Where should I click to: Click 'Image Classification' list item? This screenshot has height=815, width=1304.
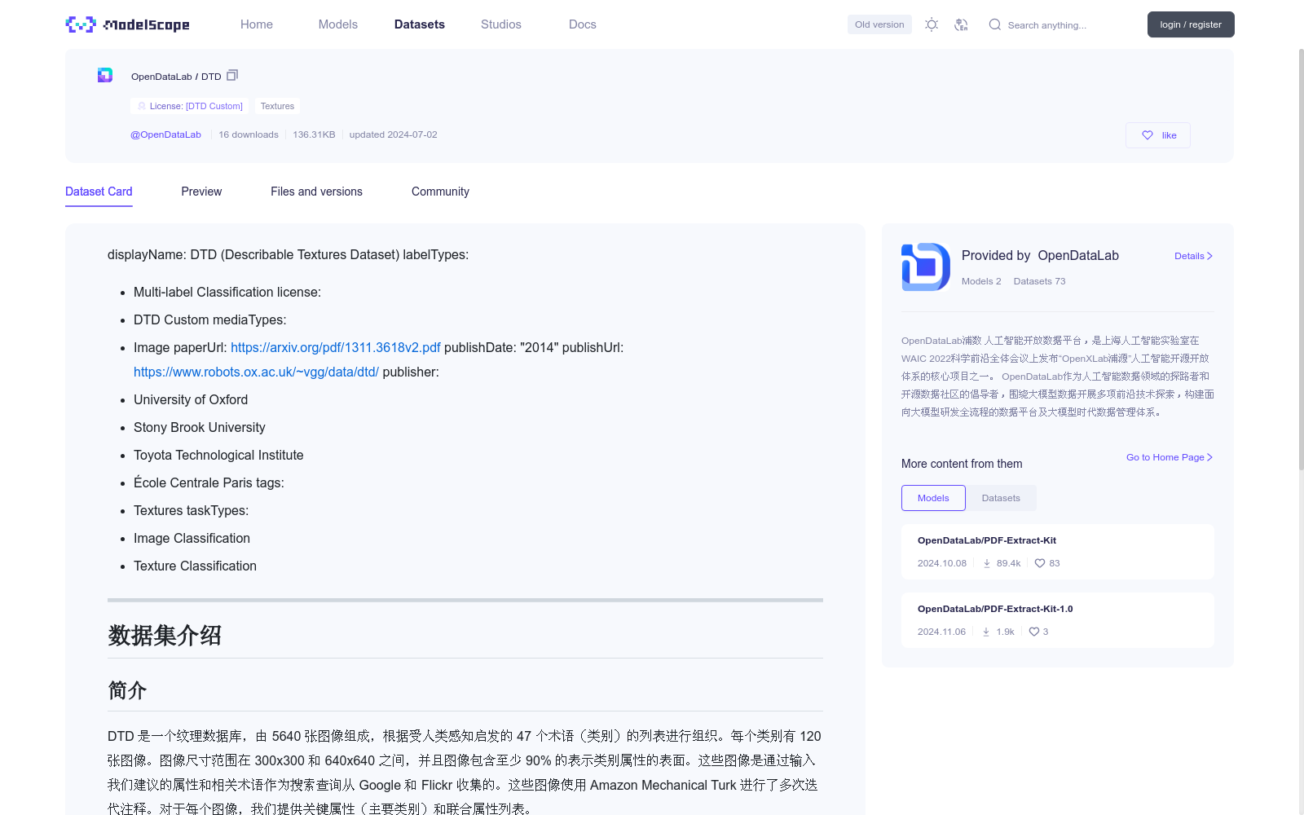[192, 538]
